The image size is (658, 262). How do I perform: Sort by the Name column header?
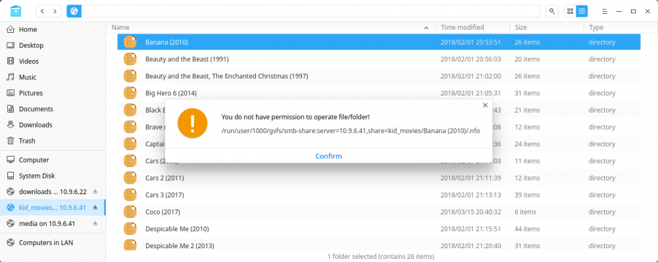pyautogui.click(x=271, y=27)
